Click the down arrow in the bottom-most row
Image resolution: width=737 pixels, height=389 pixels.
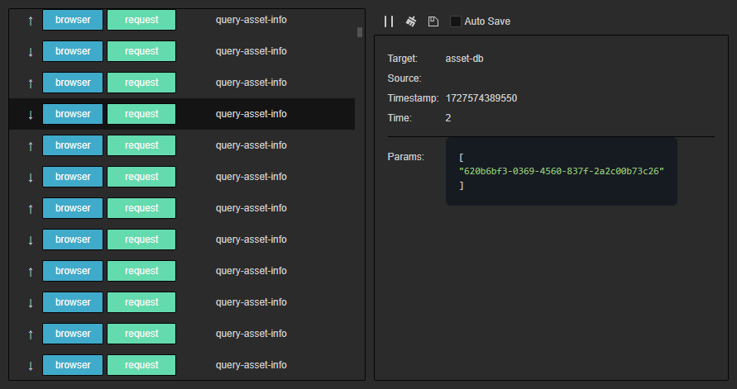(x=31, y=365)
